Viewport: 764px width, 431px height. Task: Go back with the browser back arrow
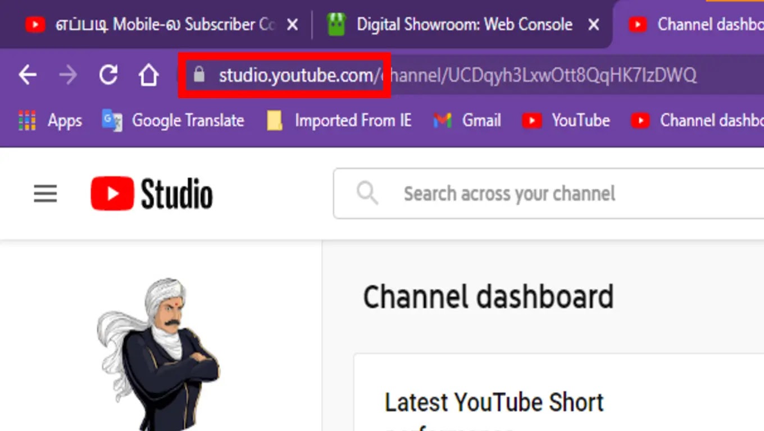point(28,75)
